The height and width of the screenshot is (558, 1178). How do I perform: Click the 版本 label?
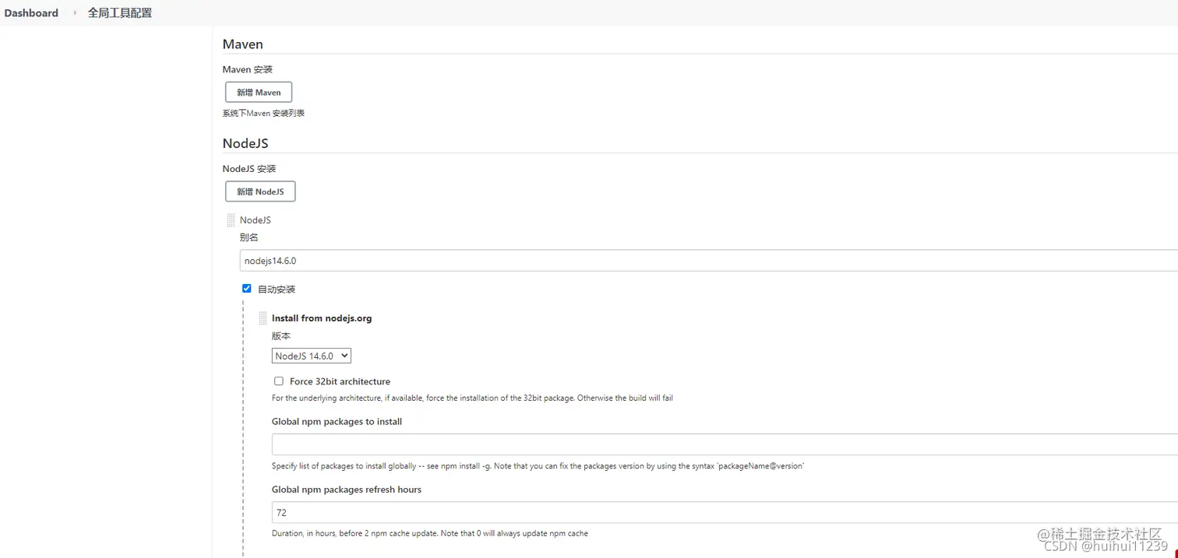(281, 335)
